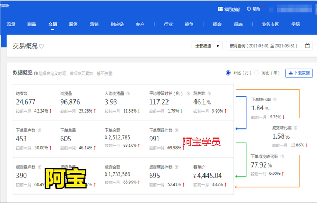Click the info icon beside 数据概览
The image size is (317, 203).
(36, 73)
